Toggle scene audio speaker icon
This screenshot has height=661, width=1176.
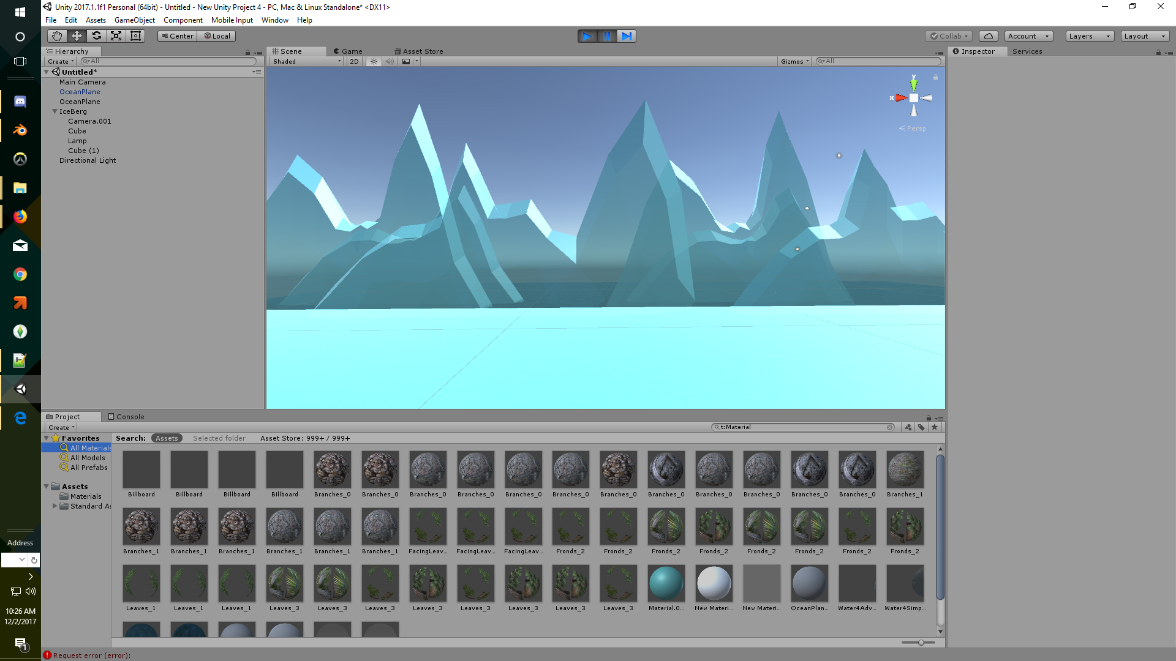pos(390,61)
